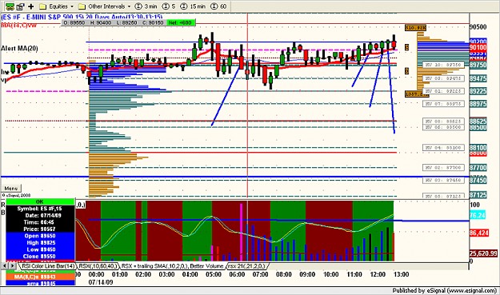Open the rsx 21(,21,2,0,) tab

coord(246,265)
